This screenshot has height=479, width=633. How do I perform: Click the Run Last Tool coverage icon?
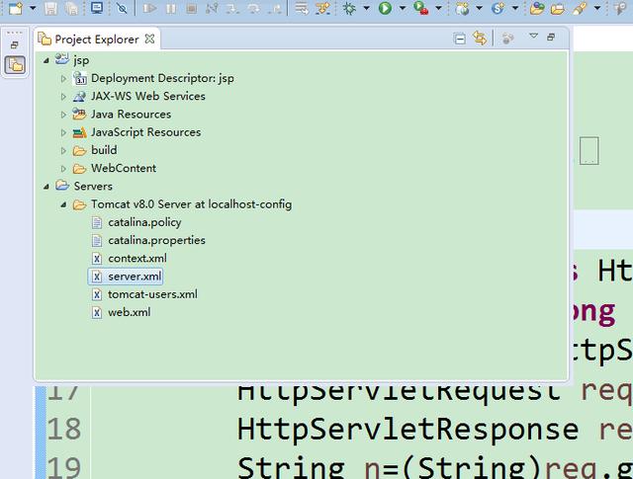coord(421,8)
